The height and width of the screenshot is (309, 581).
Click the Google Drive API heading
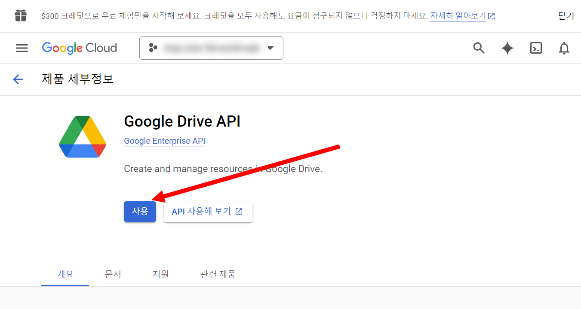point(182,121)
